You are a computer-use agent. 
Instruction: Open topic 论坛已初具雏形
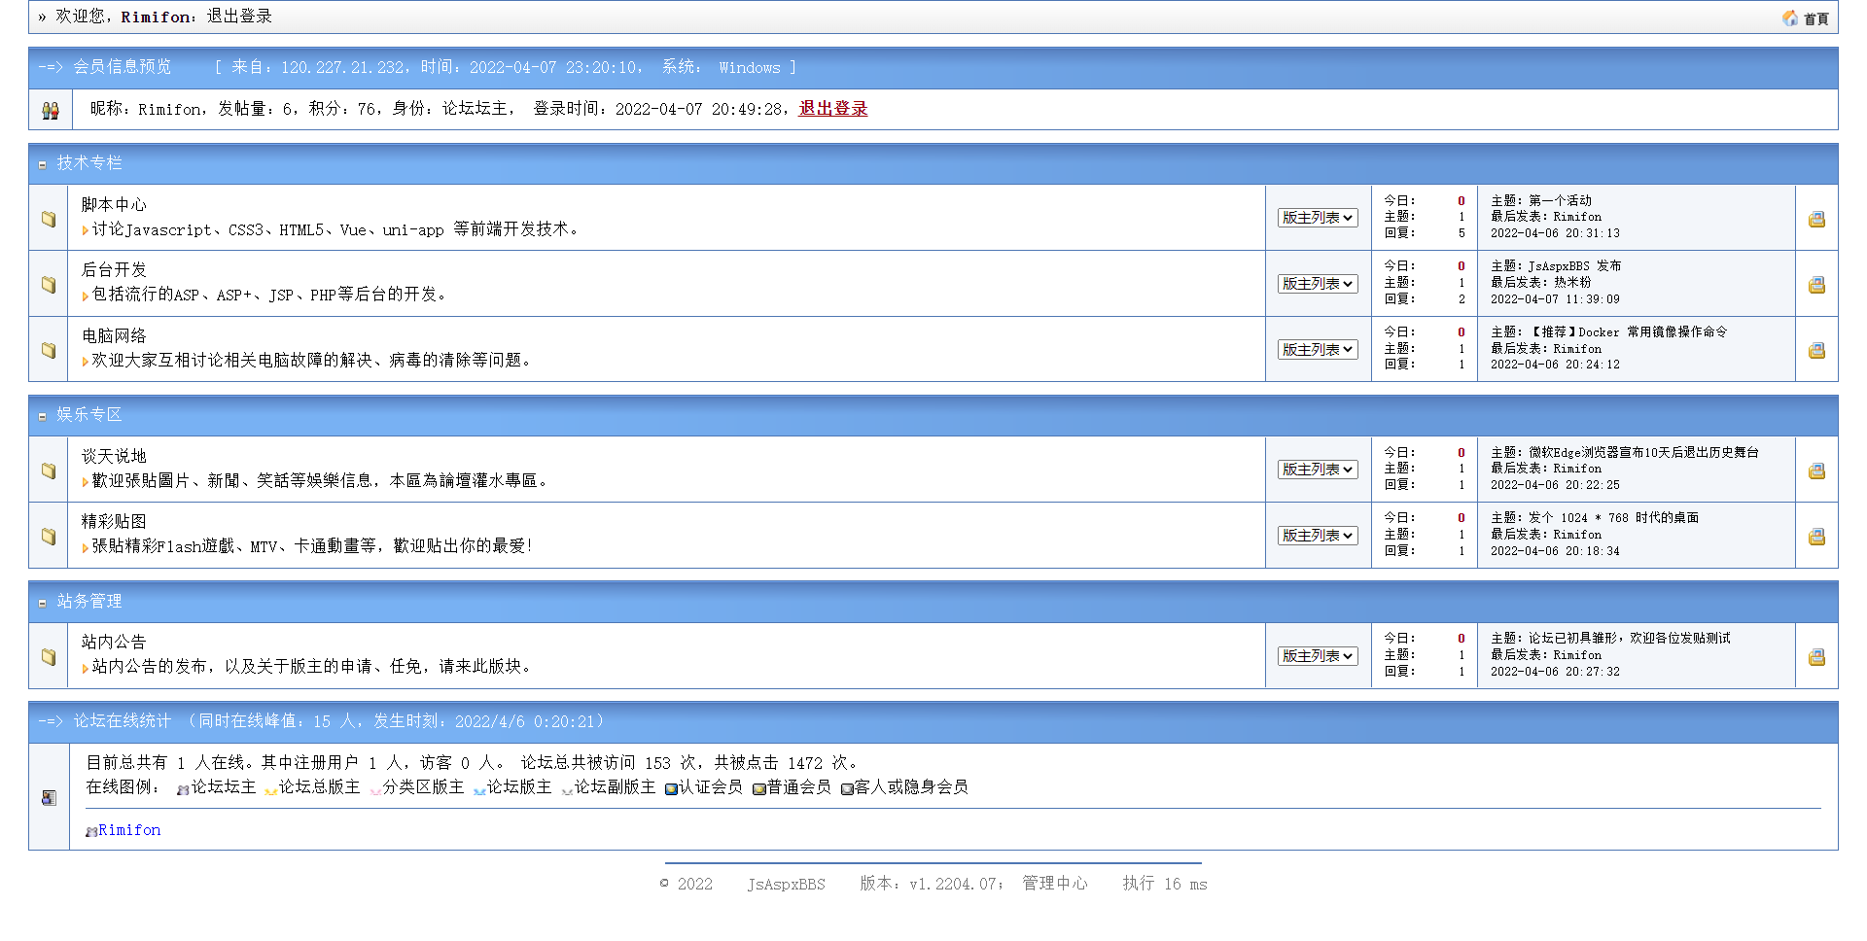[1629, 639]
